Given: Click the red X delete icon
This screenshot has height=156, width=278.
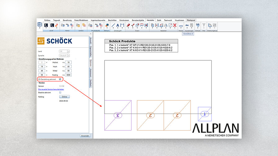Looking at the screenshot, I should pos(175,25).
